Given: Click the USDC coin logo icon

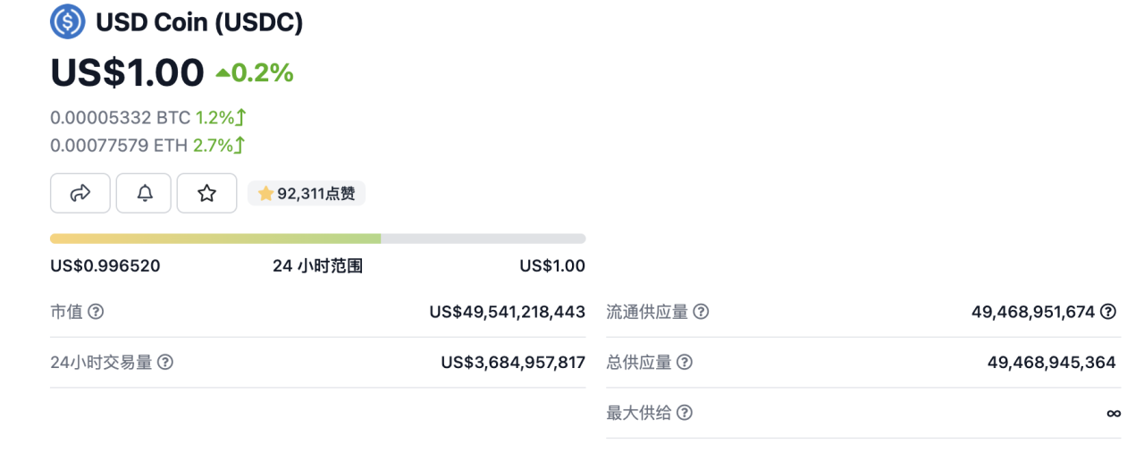Looking at the screenshot, I should click(68, 21).
